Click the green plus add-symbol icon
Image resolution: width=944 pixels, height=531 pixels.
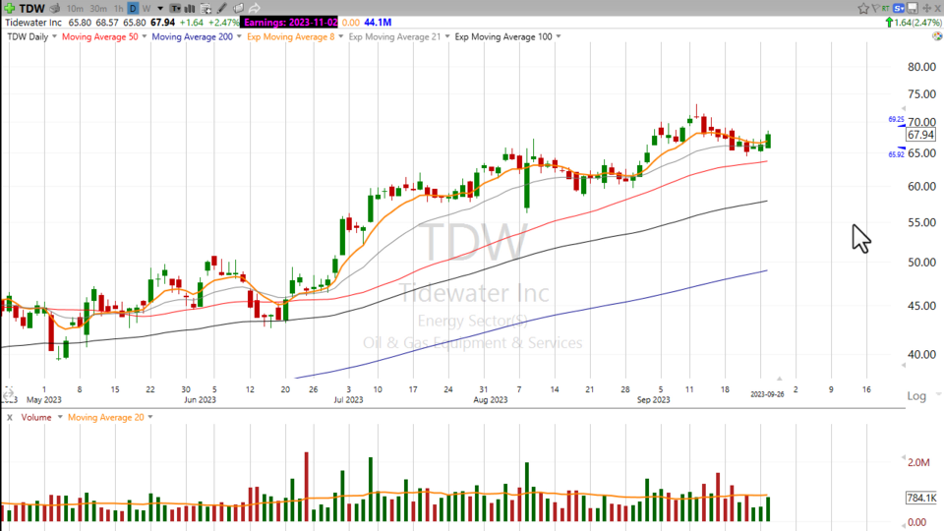point(9,8)
